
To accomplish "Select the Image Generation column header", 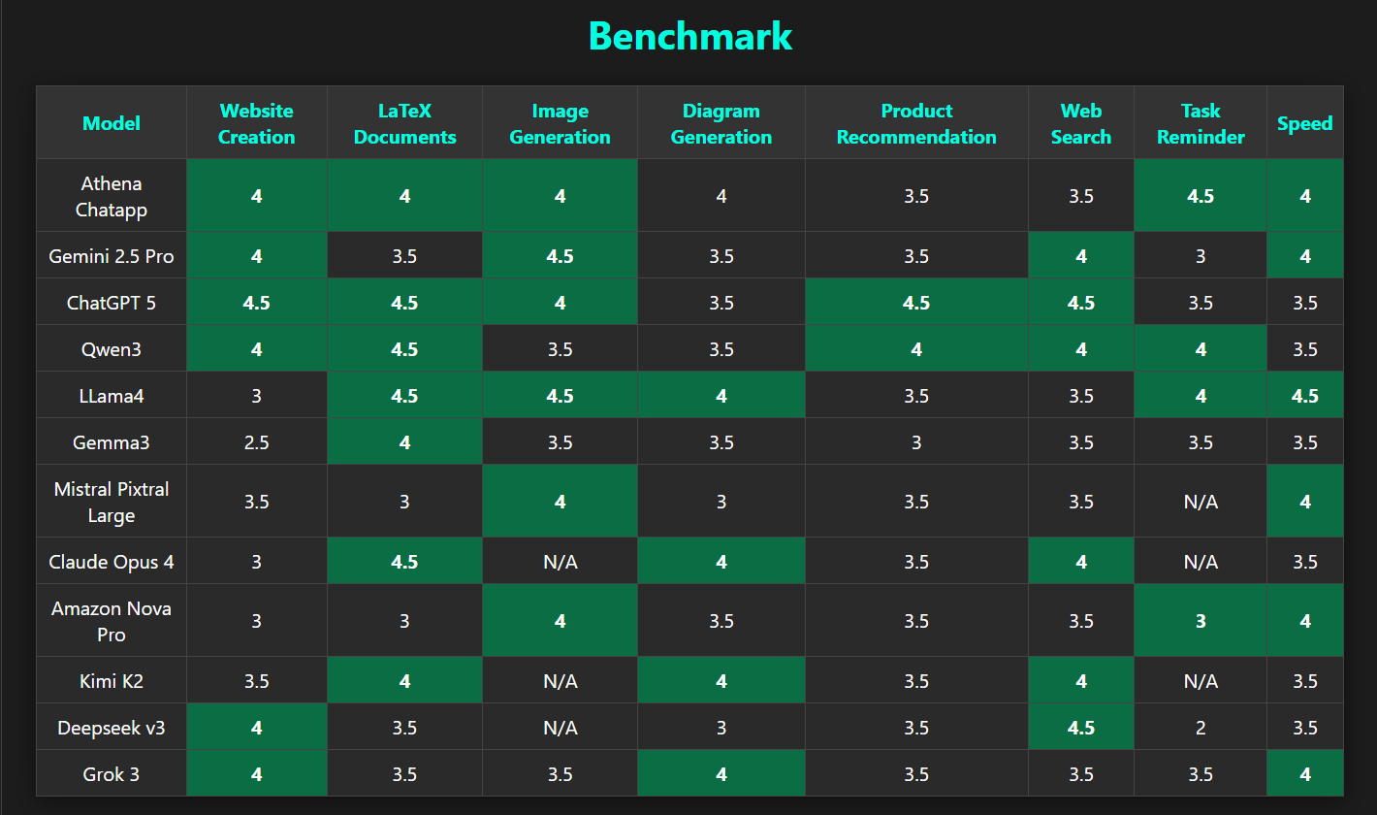I will [560, 123].
